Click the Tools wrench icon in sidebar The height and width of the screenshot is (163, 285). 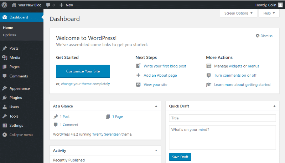5,116
